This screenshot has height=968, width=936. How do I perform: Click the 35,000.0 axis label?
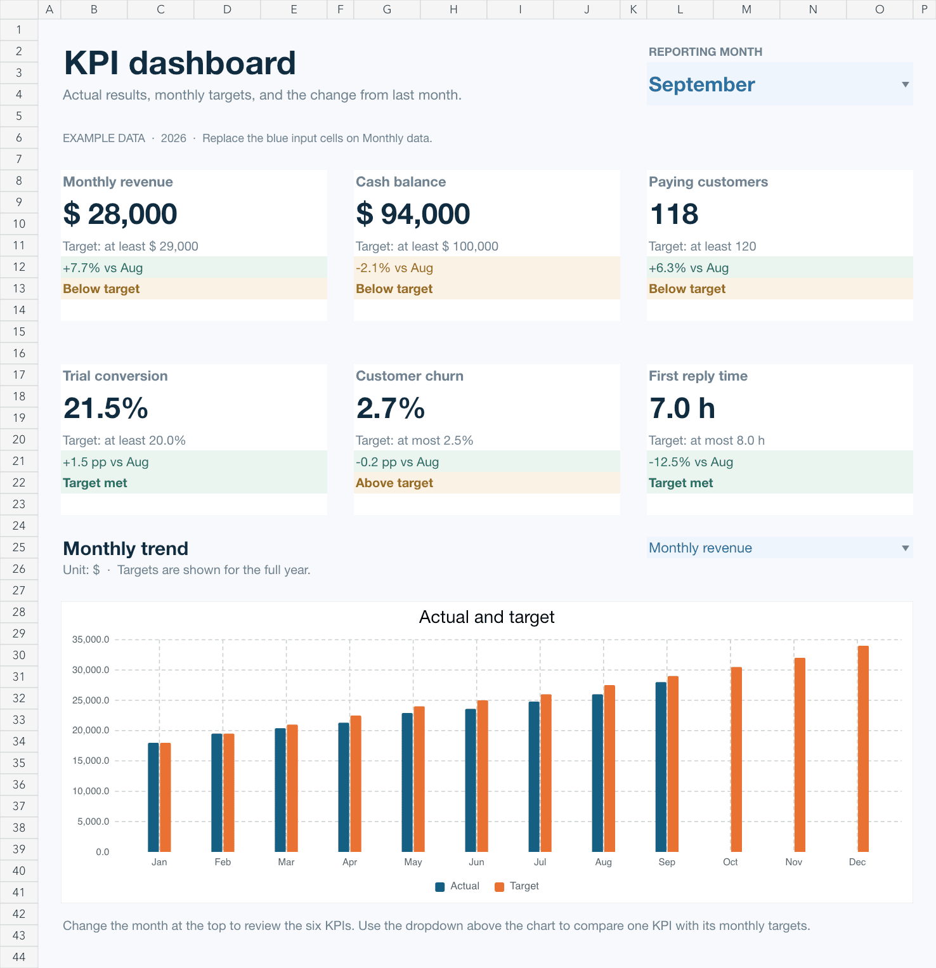(x=91, y=639)
